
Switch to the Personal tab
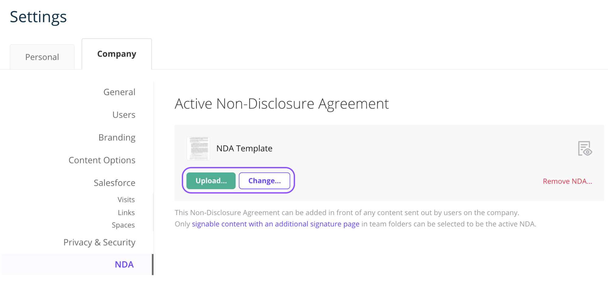pos(42,57)
